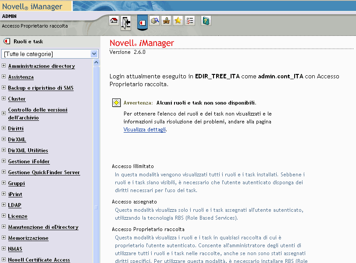The image size is (356, 263).
Task: Open the View Objects magnifier icon
Action: coord(155,21)
